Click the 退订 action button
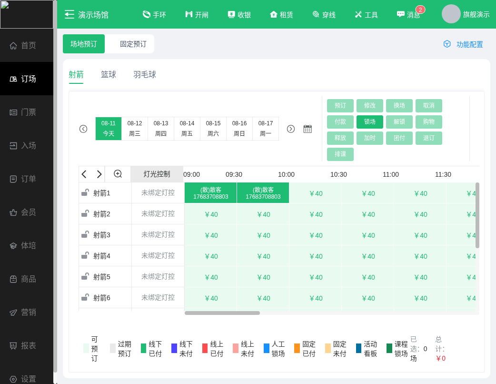496x384 pixels. pyautogui.click(x=428, y=138)
